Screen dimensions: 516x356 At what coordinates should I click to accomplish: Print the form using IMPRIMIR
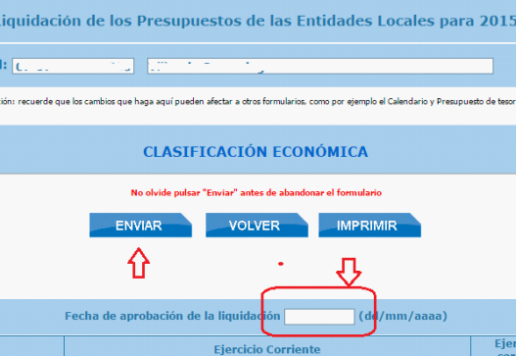pyautogui.click(x=369, y=226)
